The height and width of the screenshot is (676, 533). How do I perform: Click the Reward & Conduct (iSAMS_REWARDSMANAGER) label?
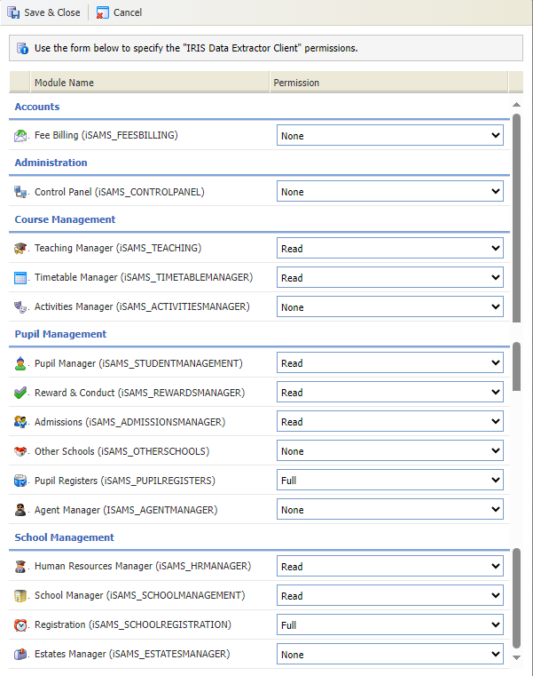point(139,393)
